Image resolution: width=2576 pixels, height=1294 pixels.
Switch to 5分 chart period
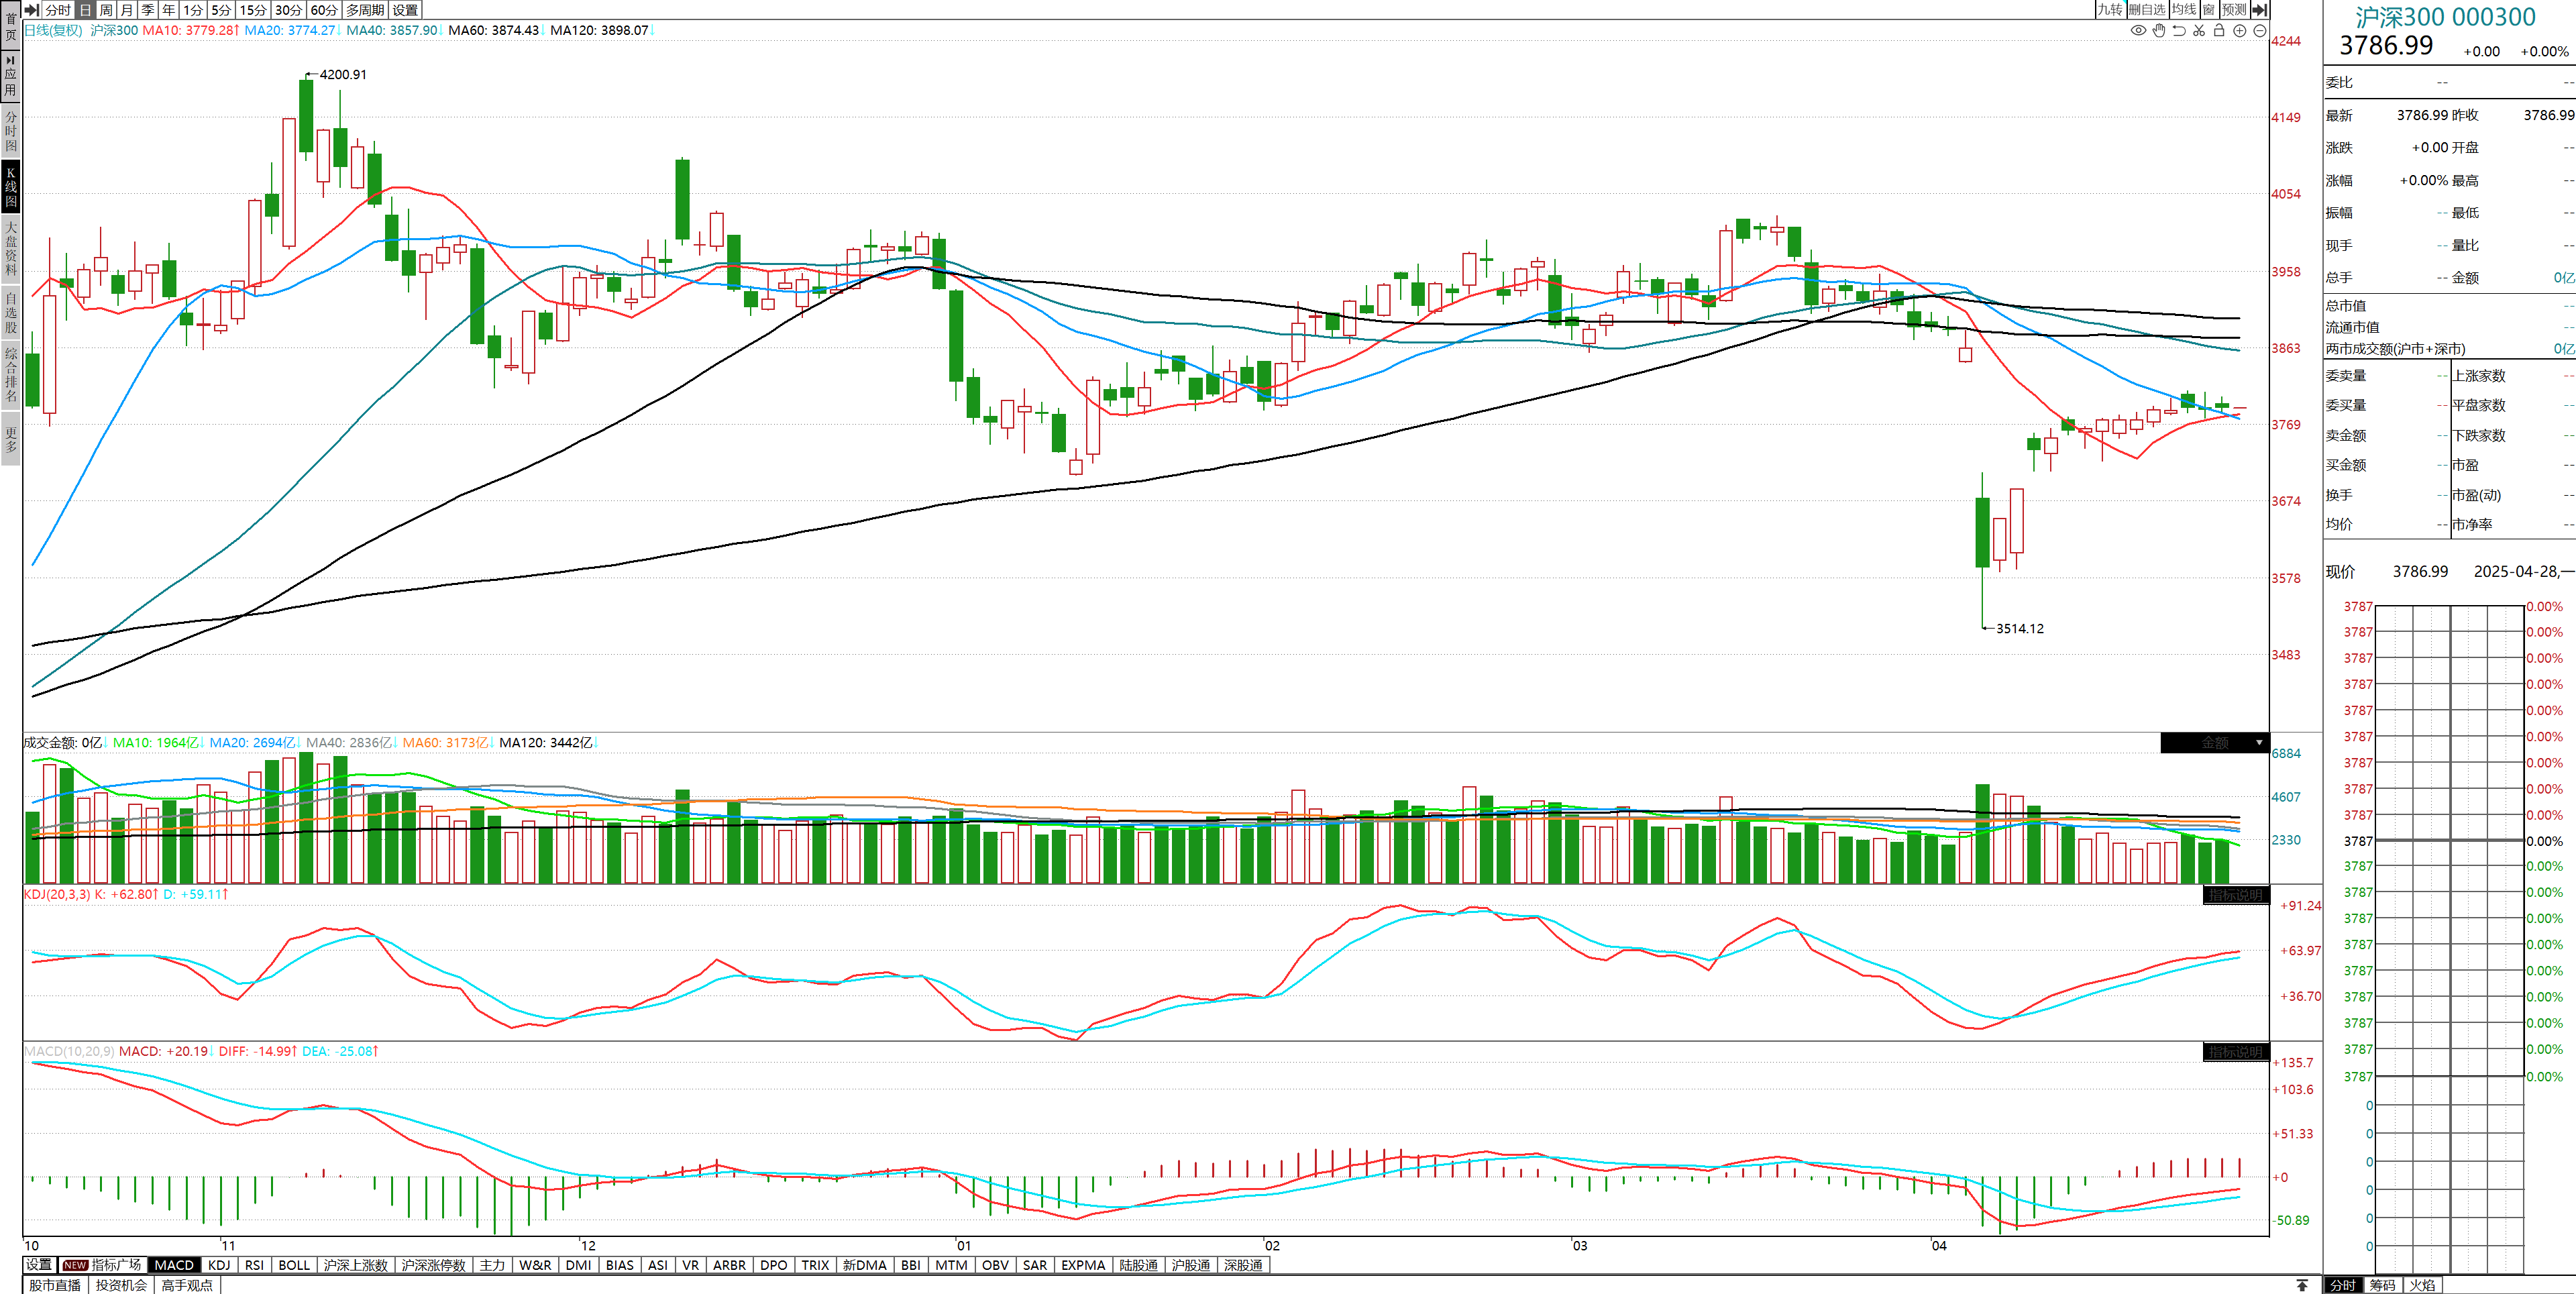tap(221, 9)
